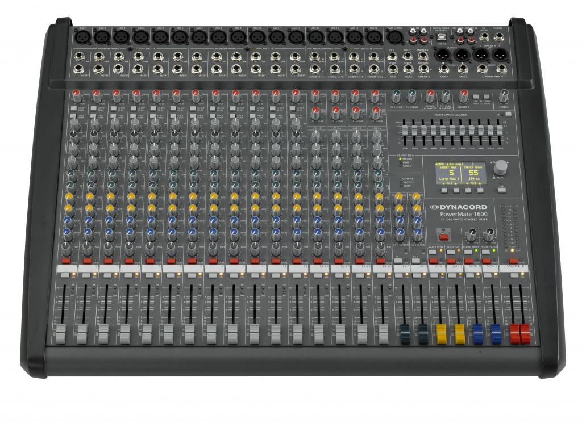Click the 8kHz graphic equalizer slider
Viewport: 582px width, 423px height.
490,131
